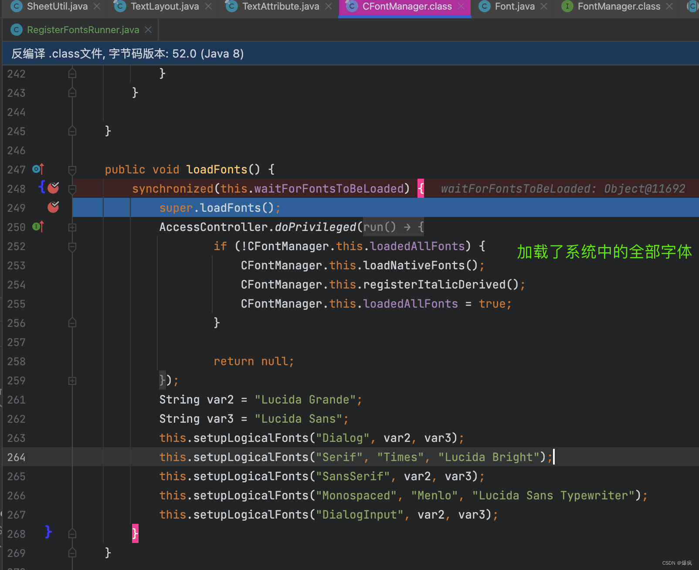Collapse the synchronized block at line 248
699x570 pixels.
72,189
